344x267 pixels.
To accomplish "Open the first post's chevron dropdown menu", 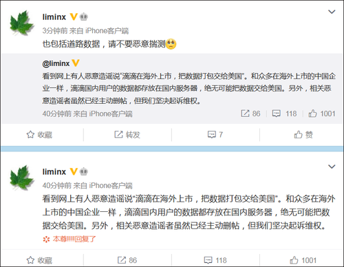I will [332, 12].
